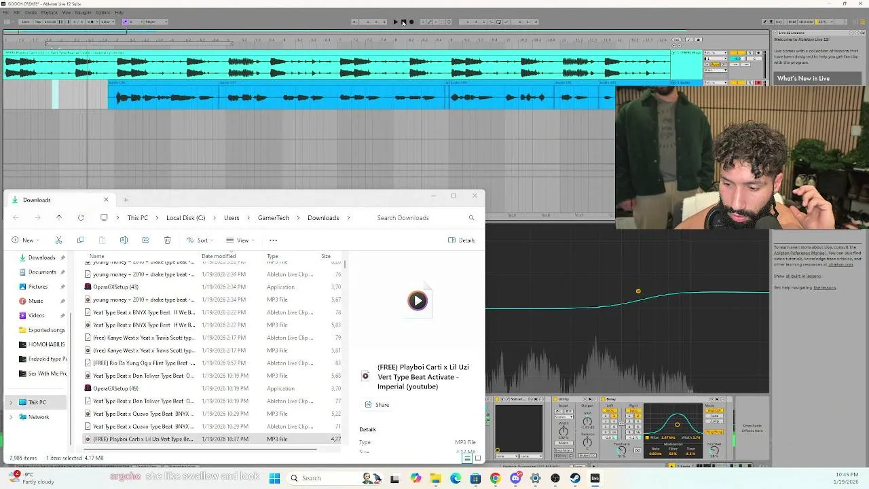Click Utility's Mute button
The image size is (869, 489).
(584, 455)
